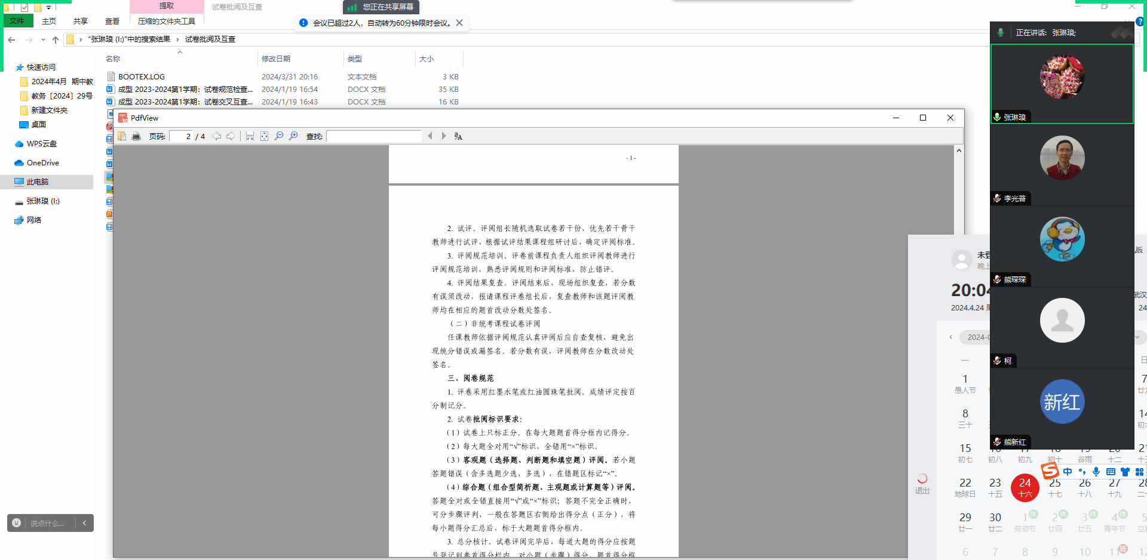The height and width of the screenshot is (560, 1147).
Task: Click the open file icon in PdfView
Action: pos(122,136)
